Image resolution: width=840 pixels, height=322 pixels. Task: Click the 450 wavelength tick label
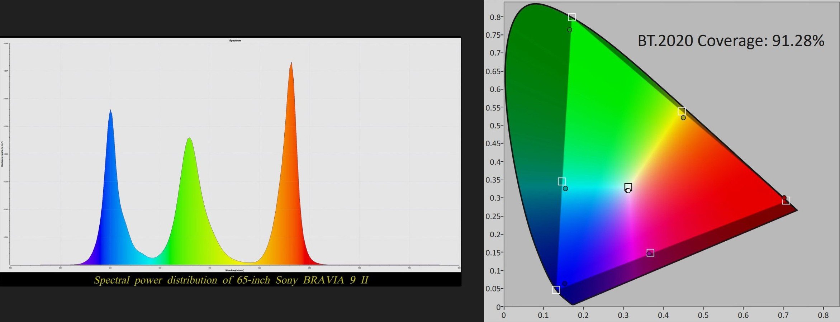coord(110,268)
